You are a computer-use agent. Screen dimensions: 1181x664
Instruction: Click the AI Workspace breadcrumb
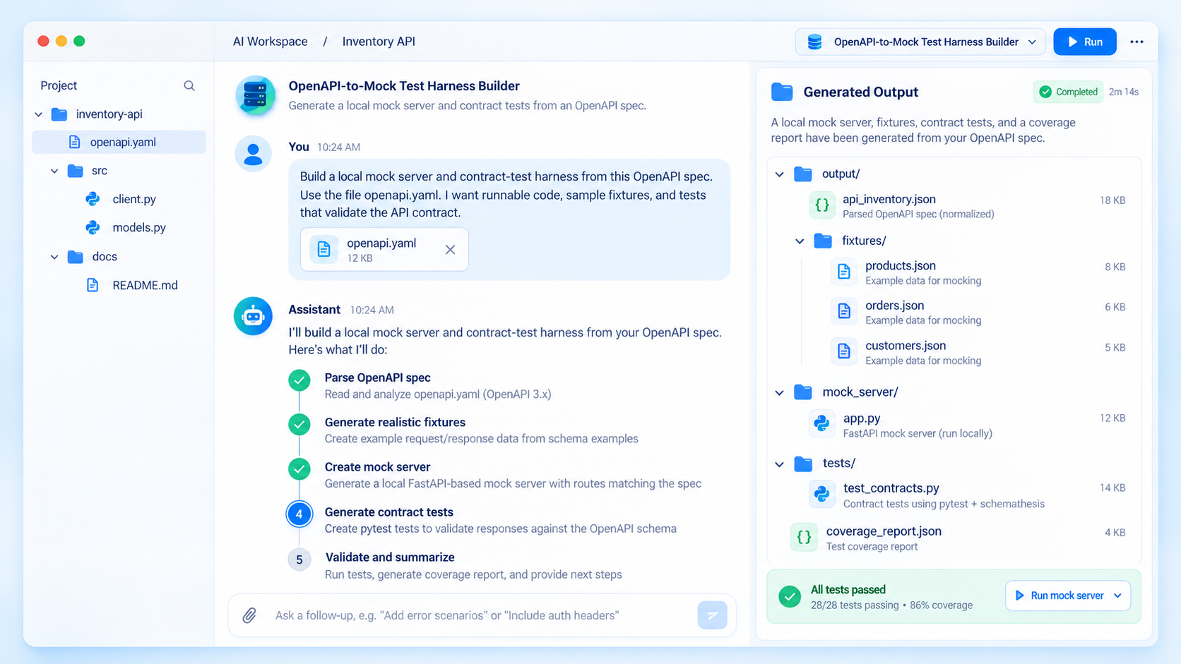270,42
